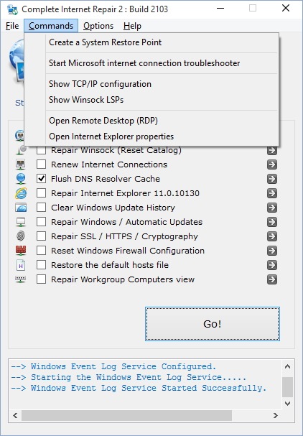The image size is (303, 436).
Task: Click arrow button for Restore default hosts file
Action: click(272, 265)
